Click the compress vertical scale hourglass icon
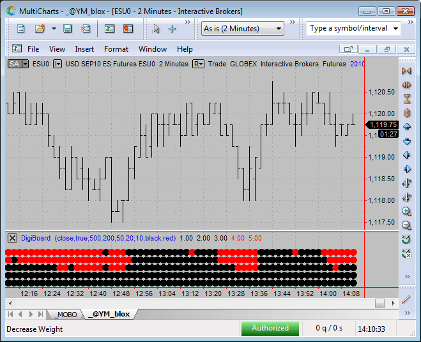 tap(407, 99)
